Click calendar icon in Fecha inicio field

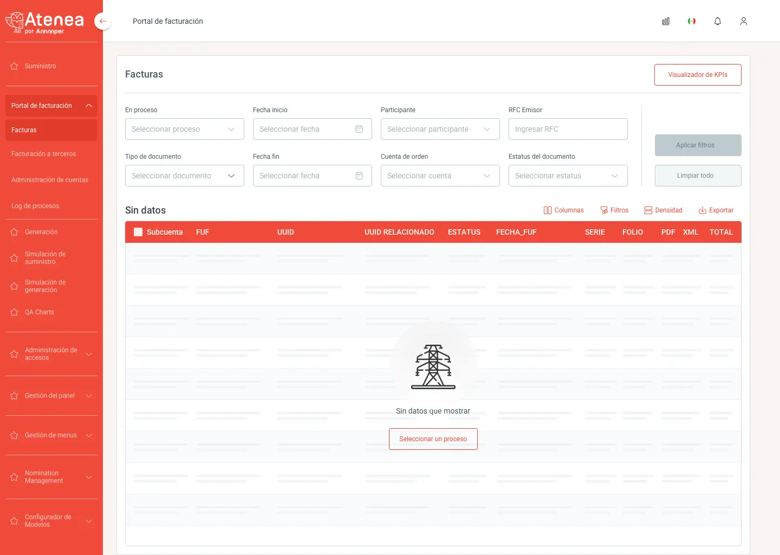coord(359,129)
